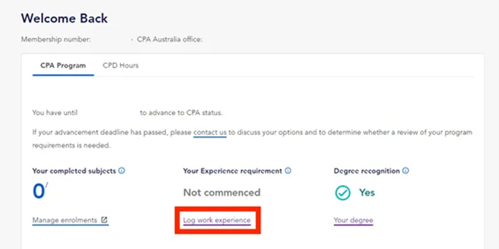Click the Degree recognition heading text
The width and height of the screenshot is (499, 249).
click(x=367, y=171)
